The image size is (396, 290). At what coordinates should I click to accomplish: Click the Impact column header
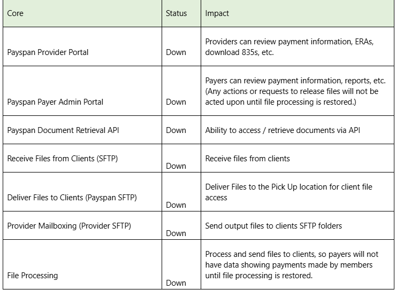click(217, 13)
